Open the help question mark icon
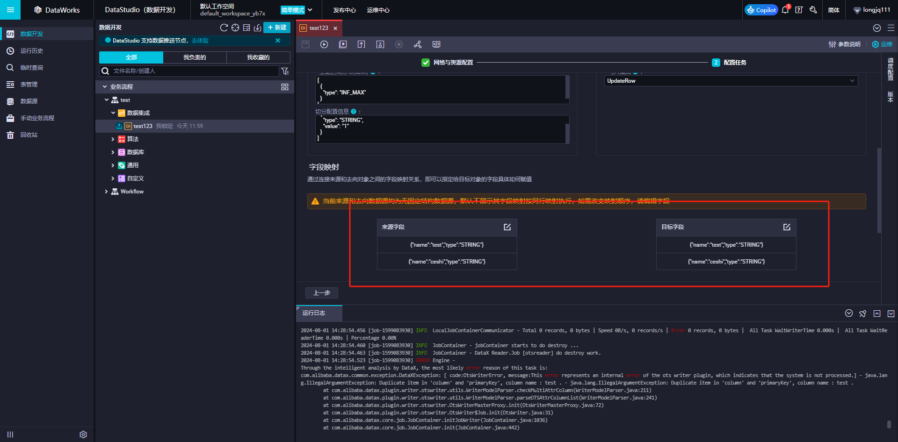The image size is (898, 442). pyautogui.click(x=799, y=10)
